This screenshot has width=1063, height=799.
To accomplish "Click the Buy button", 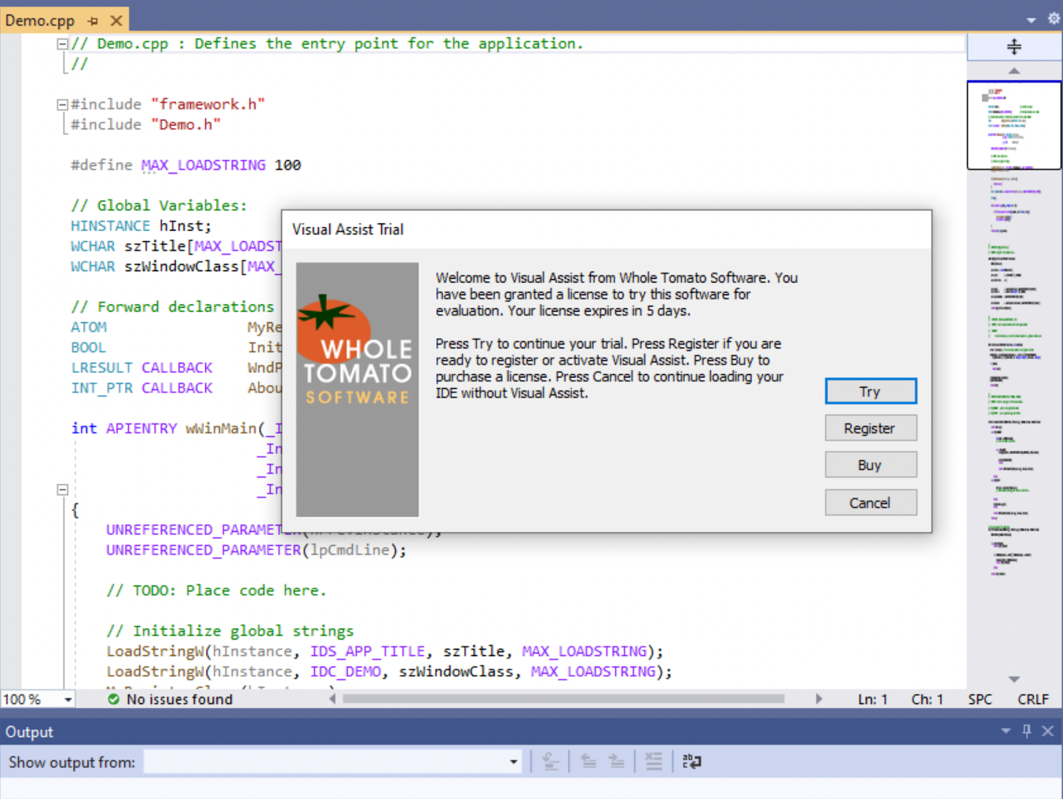I will click(x=870, y=465).
